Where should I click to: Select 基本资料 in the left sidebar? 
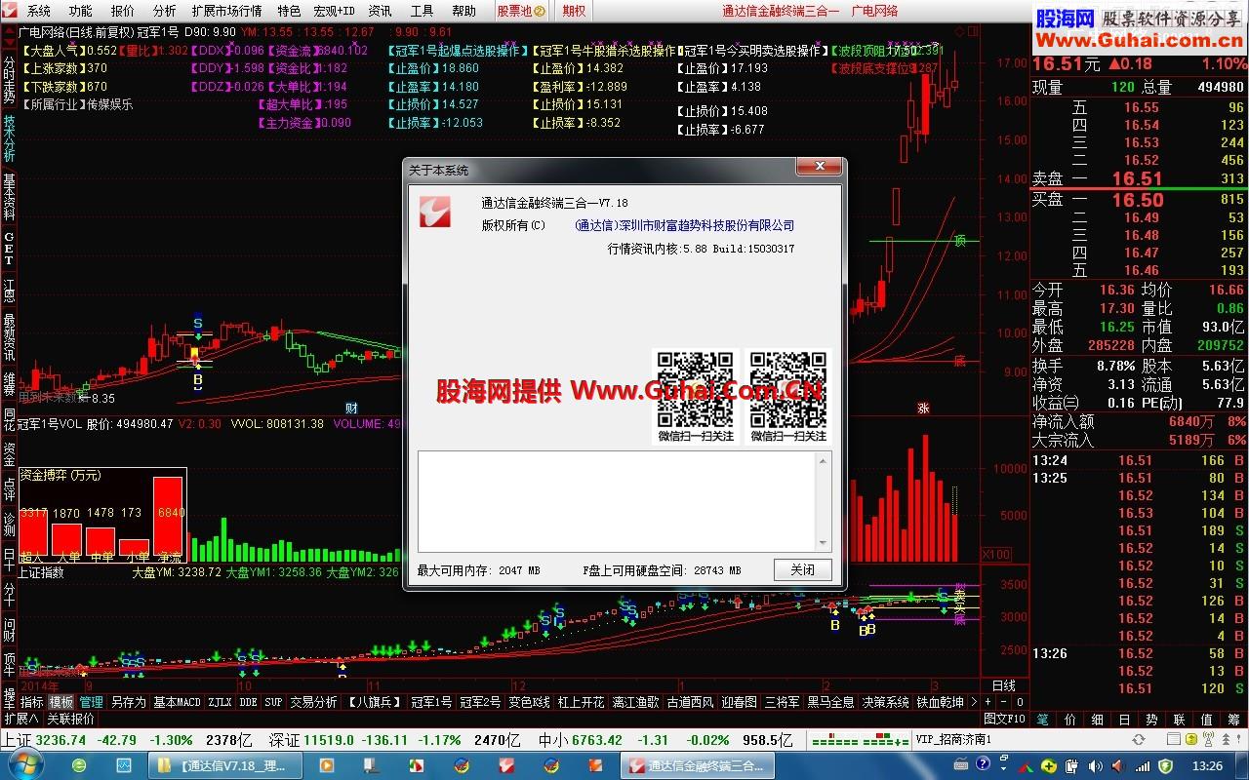tap(9, 198)
